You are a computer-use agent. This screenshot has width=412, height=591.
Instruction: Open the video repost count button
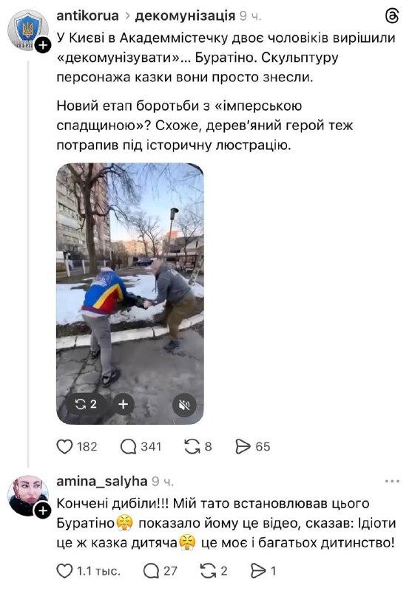pos(86,404)
